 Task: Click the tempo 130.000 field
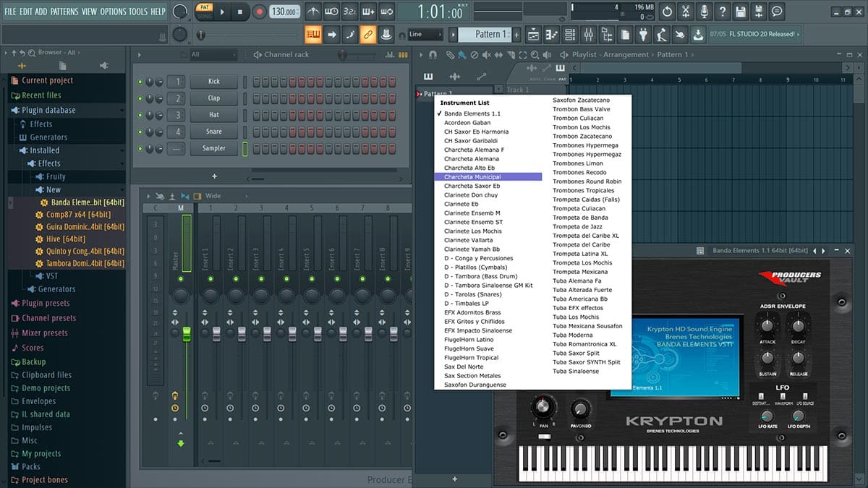(x=285, y=12)
